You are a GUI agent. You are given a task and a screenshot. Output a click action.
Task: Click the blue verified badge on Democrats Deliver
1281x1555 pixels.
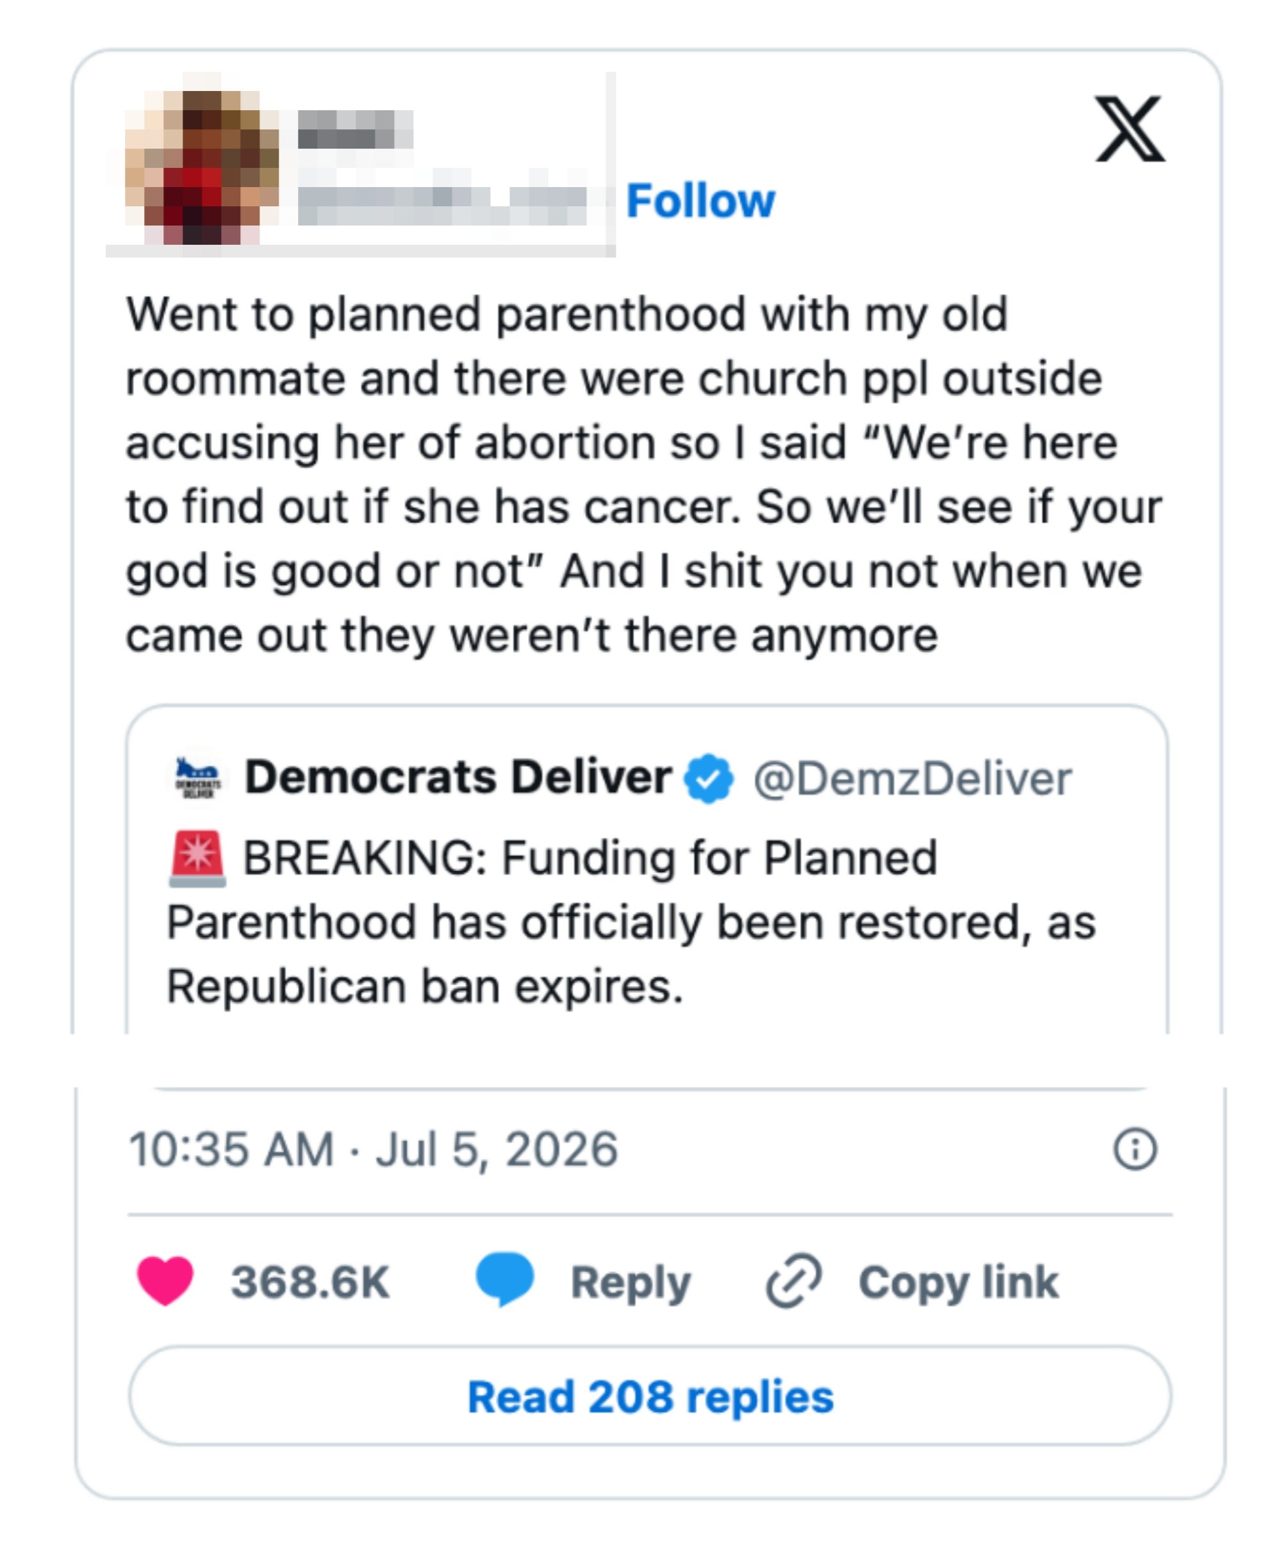pyautogui.click(x=708, y=778)
